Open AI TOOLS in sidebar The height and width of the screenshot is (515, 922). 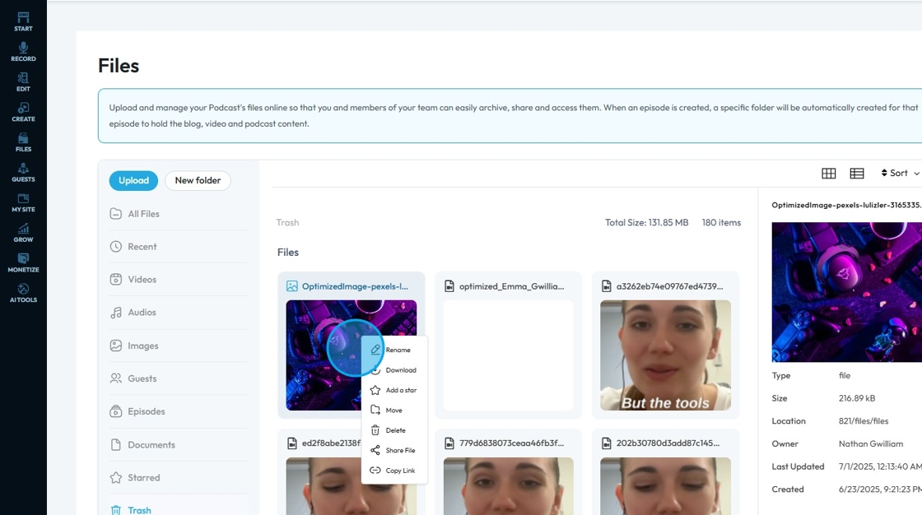pyautogui.click(x=23, y=293)
